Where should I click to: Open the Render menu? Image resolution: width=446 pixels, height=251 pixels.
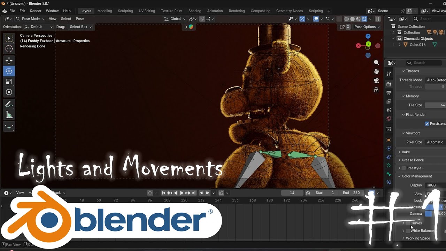36,11
